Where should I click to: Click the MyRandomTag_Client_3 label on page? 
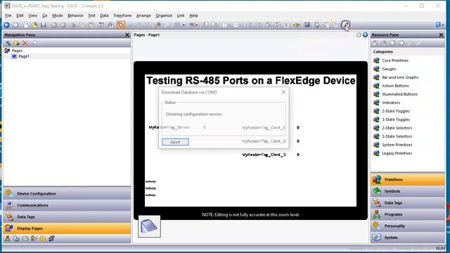click(x=264, y=155)
